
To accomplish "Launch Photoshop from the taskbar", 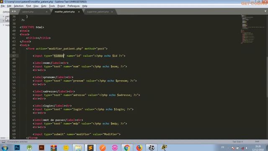I will [17, 148].
